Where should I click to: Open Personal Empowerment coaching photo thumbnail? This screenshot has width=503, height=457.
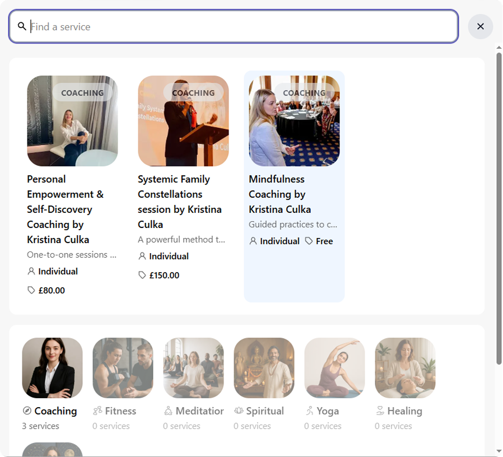point(72,121)
